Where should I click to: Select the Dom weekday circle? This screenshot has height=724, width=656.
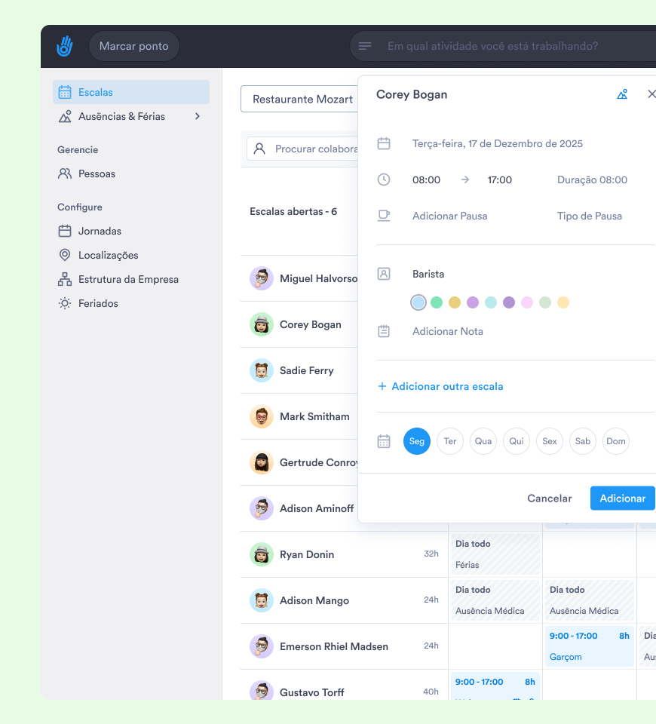point(616,441)
